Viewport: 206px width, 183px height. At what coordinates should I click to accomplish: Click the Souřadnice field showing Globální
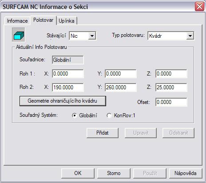tap(68, 60)
